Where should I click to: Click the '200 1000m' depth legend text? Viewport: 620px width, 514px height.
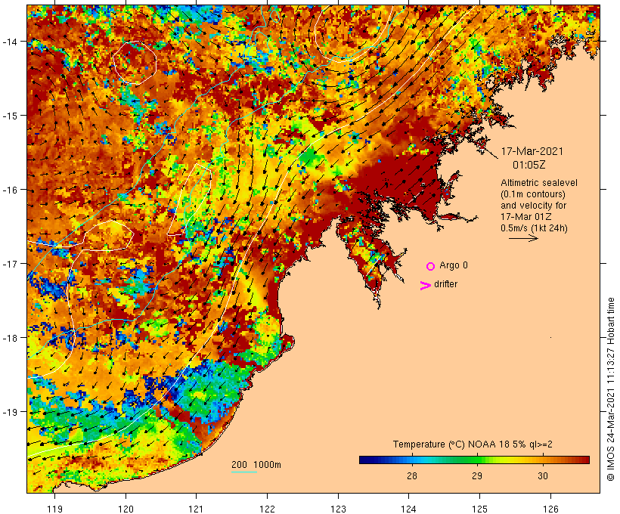pyautogui.click(x=256, y=465)
